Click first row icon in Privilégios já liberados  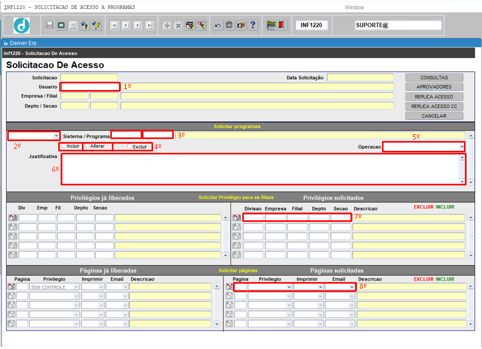(x=12, y=218)
